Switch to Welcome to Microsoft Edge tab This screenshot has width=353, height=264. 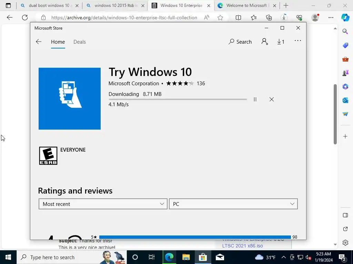click(x=246, y=5)
